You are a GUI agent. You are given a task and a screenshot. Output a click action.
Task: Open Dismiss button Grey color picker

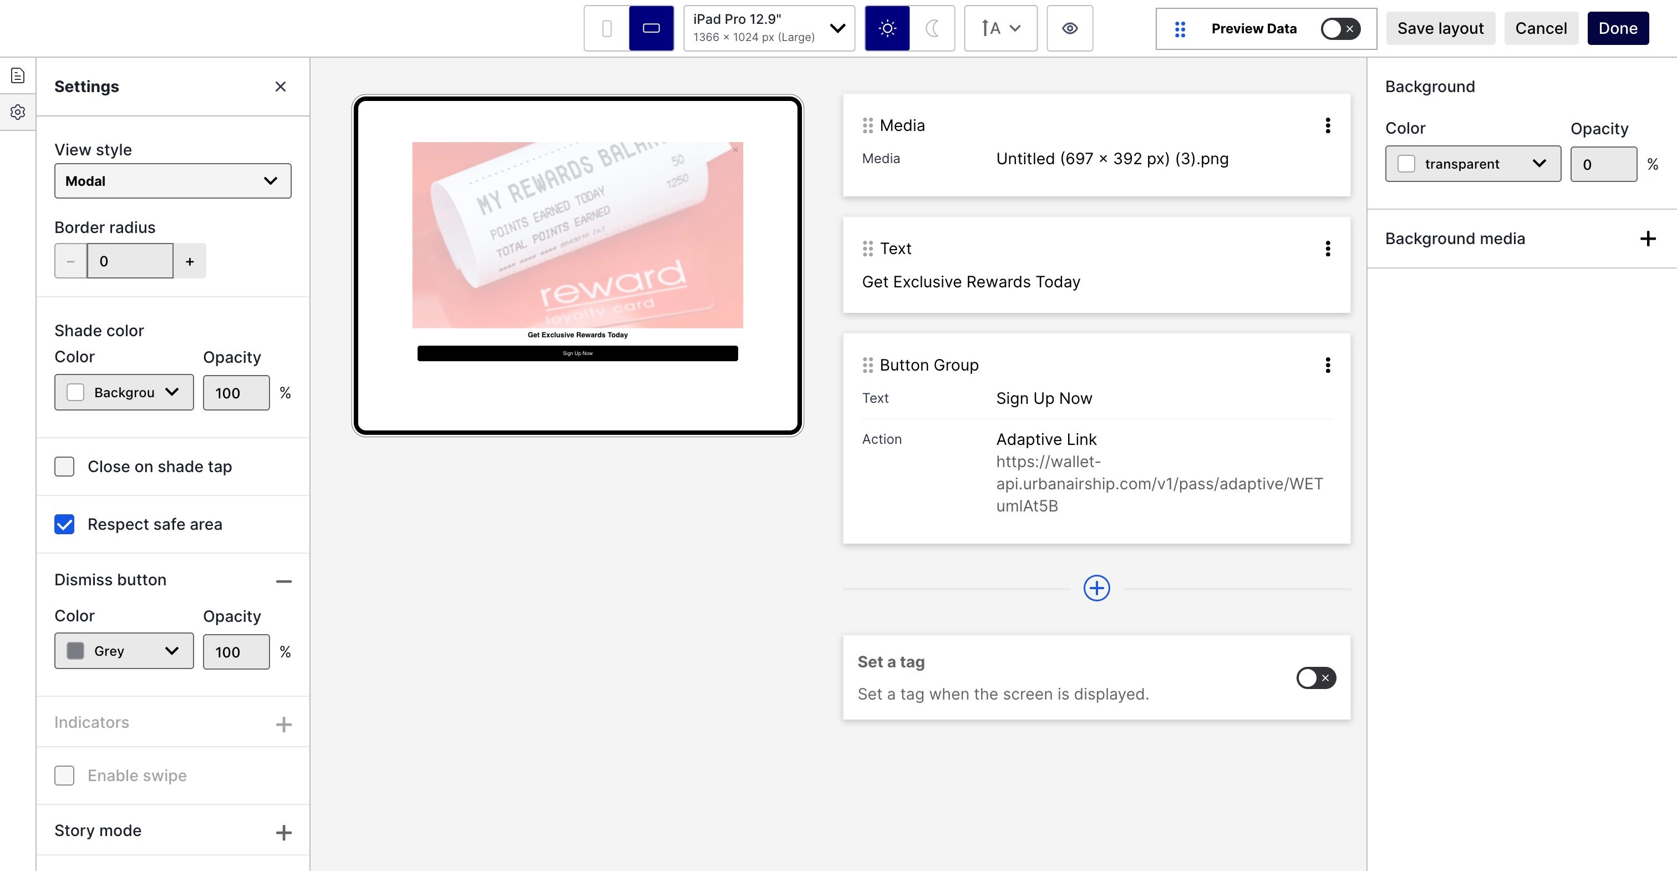(124, 651)
